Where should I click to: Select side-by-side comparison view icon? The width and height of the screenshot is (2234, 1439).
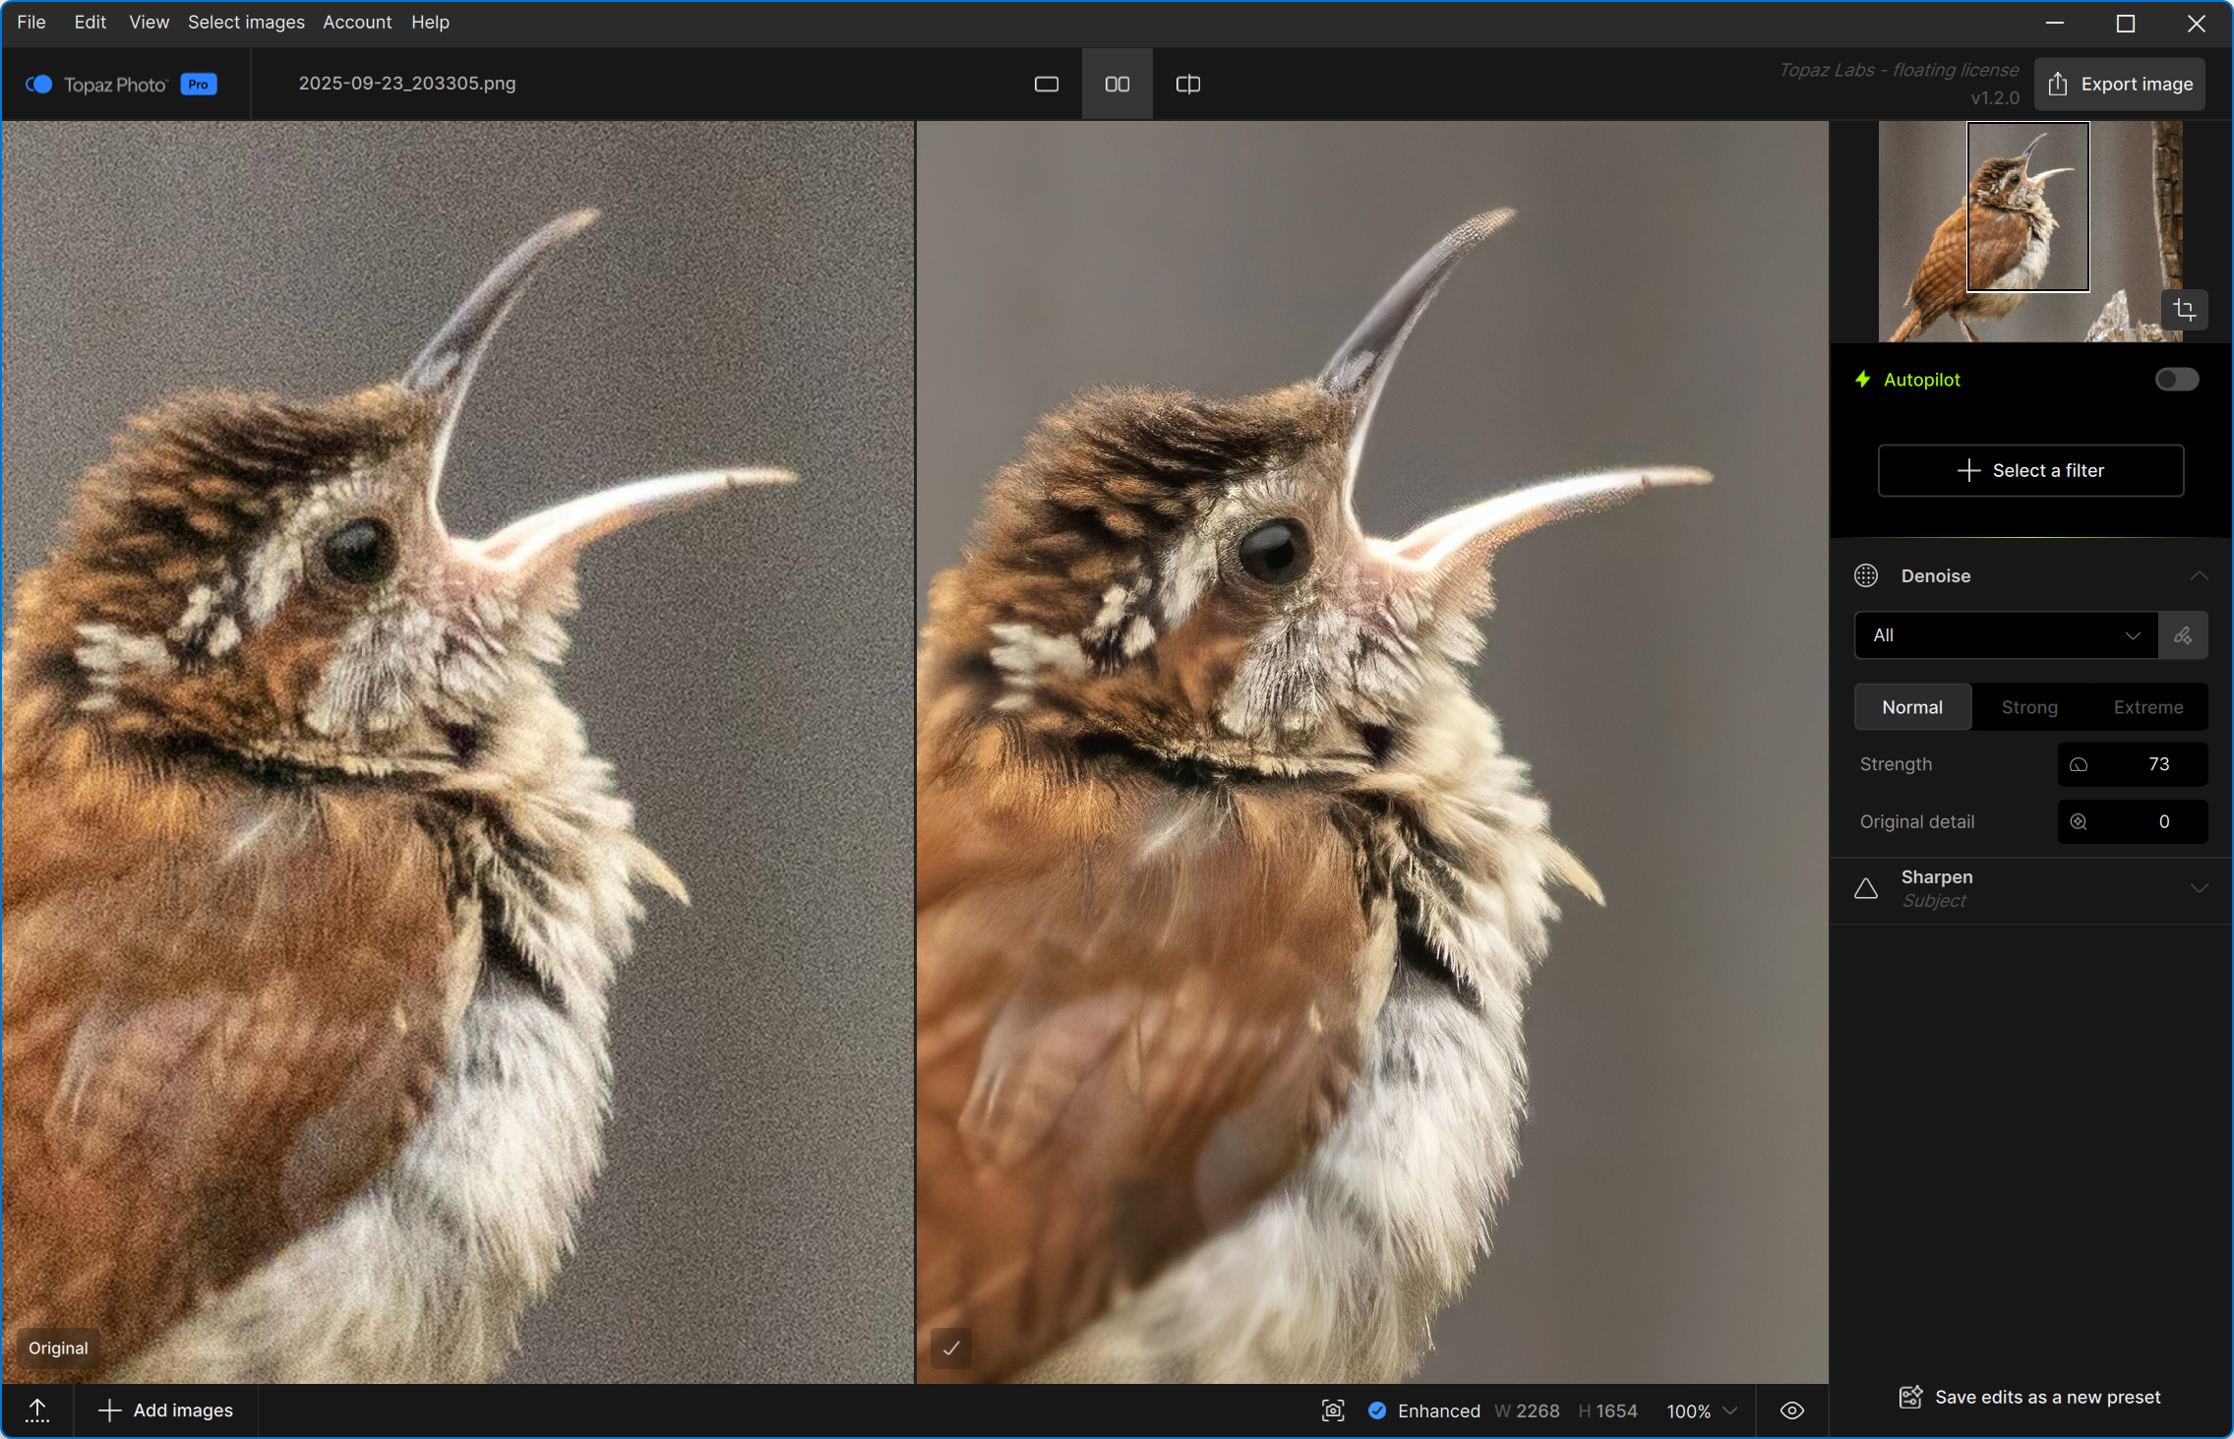point(1117,85)
